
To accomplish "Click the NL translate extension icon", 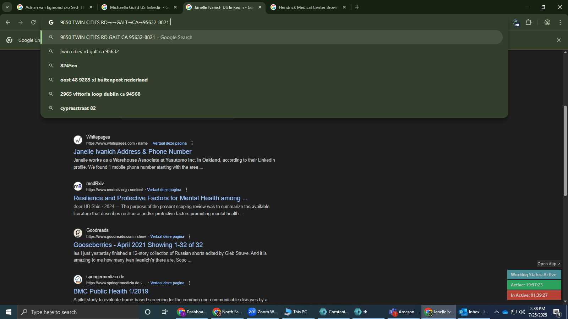I will click(516, 23).
